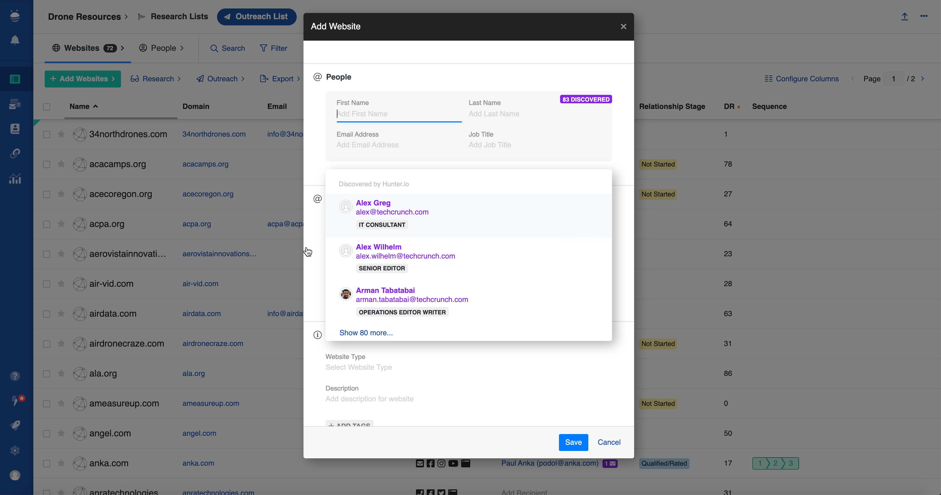Click the rocket icon in the sidebar
This screenshot has height=495, width=941.
15,425
